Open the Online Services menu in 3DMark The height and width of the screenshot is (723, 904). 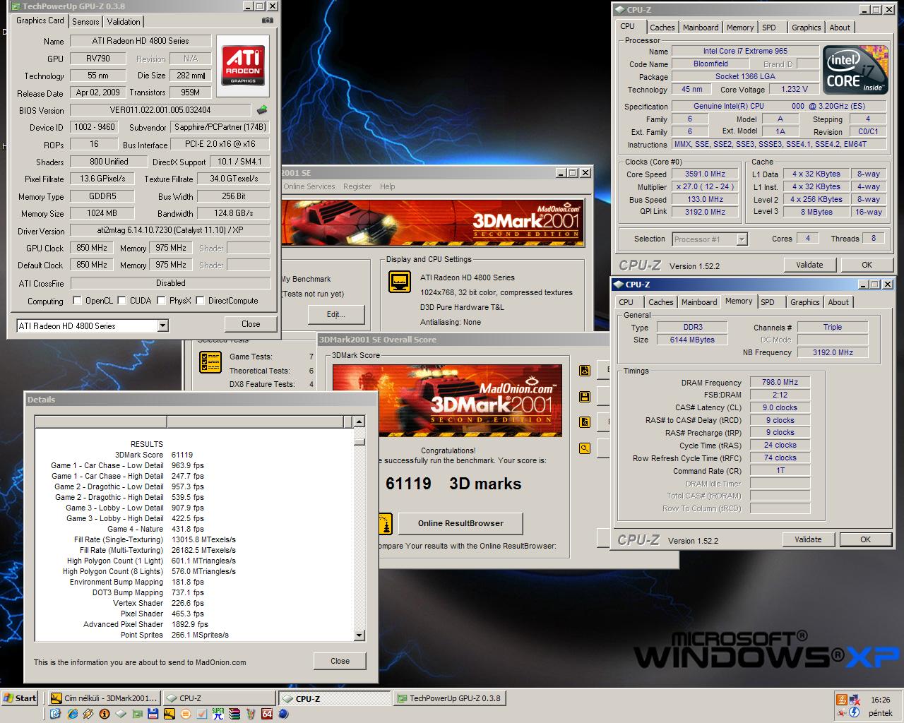click(x=309, y=186)
